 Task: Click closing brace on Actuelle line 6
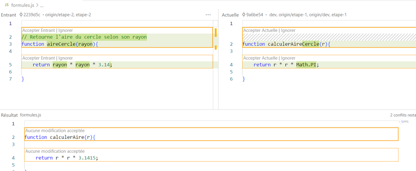(x=244, y=79)
